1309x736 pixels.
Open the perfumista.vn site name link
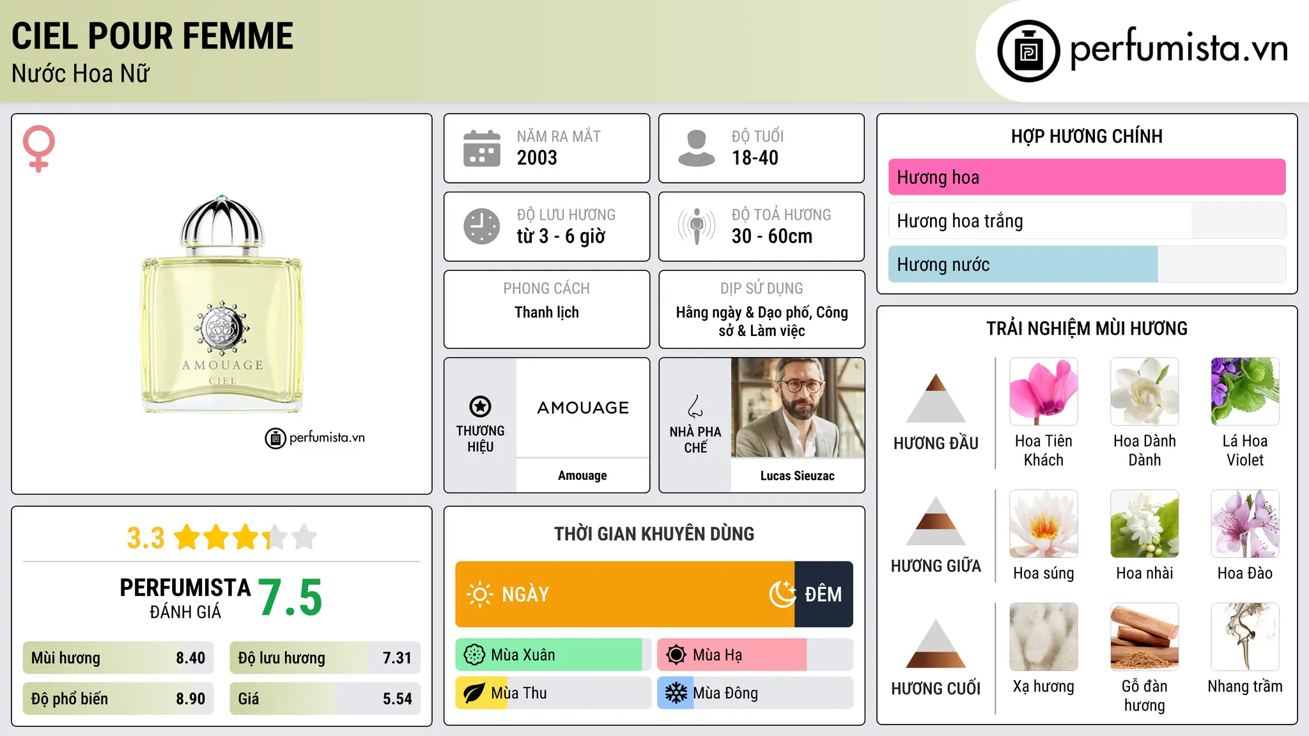[1179, 49]
